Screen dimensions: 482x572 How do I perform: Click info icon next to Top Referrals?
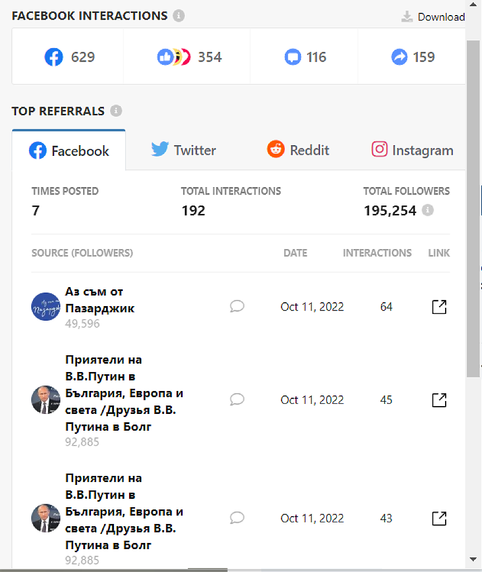click(x=116, y=111)
